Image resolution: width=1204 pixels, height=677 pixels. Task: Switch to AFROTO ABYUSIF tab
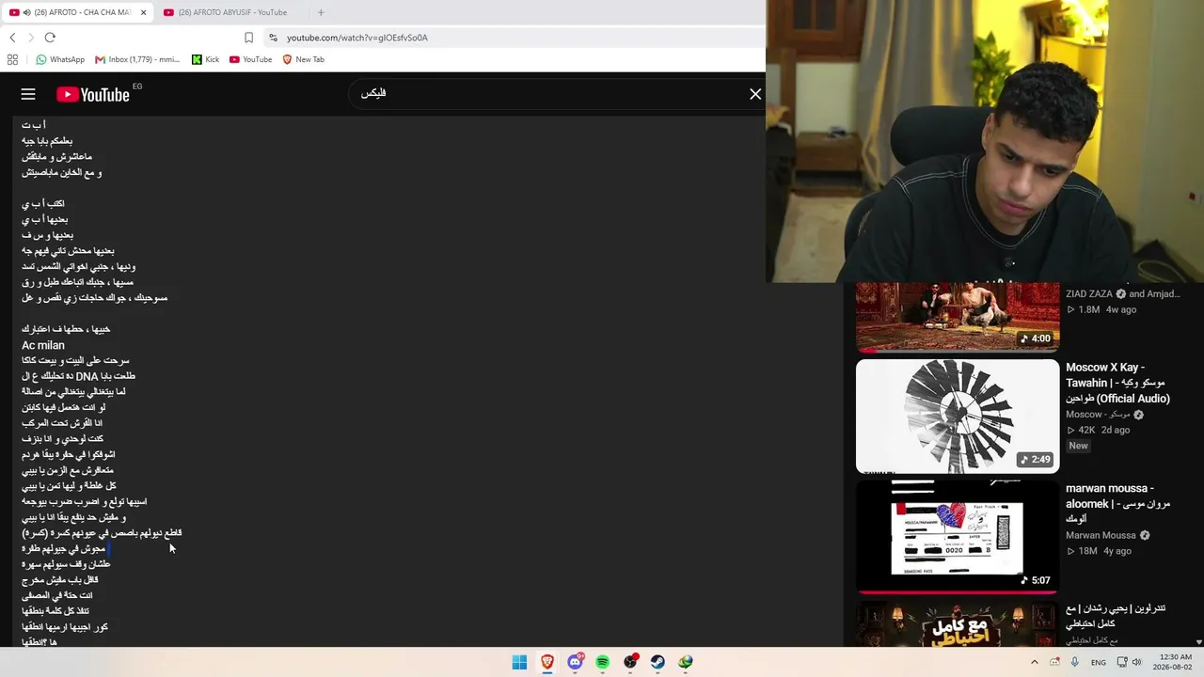pos(233,12)
